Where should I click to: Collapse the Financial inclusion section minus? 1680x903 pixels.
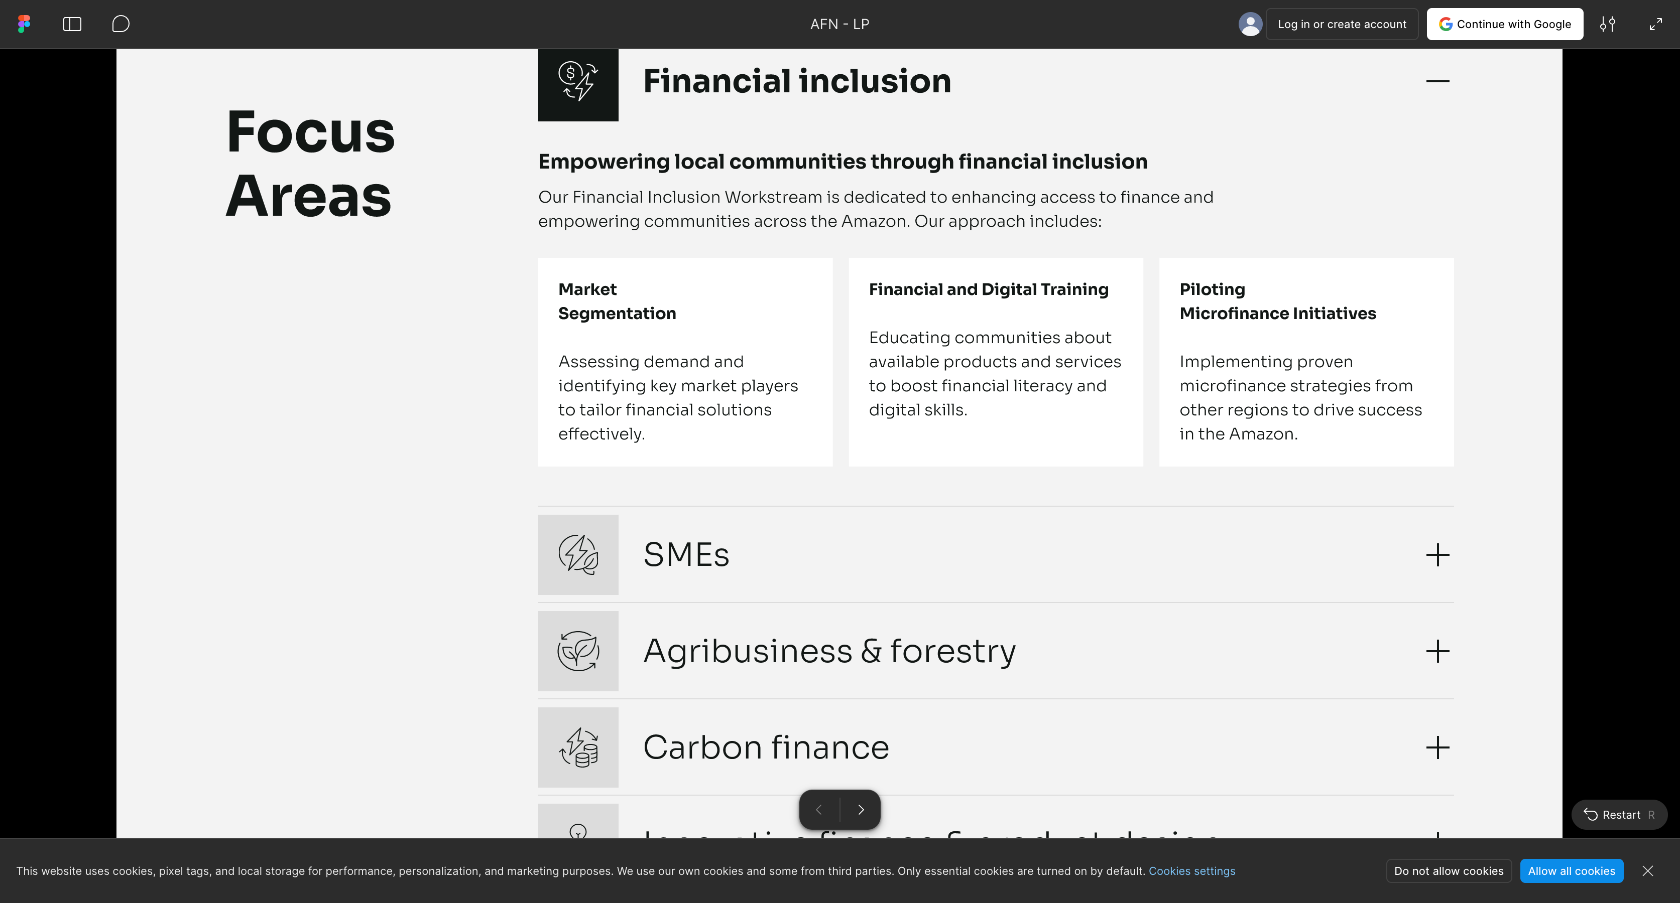coord(1437,81)
